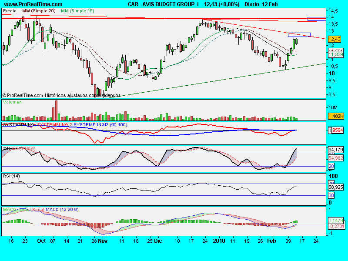
Task: Click the 10M volume axis label
Action: tap(333, 107)
